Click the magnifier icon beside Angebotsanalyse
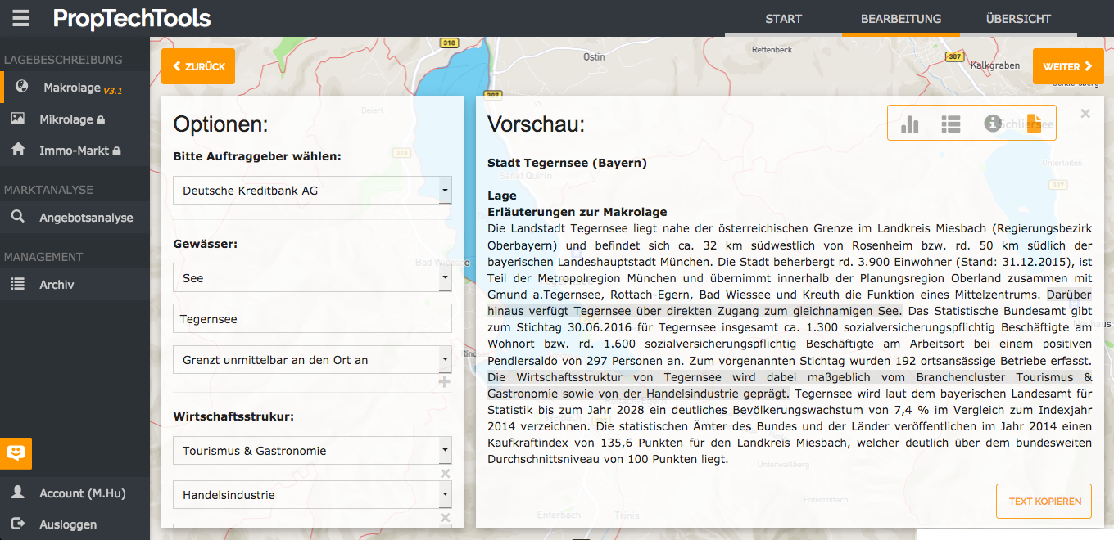 [x=17, y=217]
